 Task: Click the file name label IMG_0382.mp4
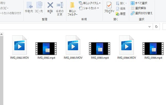click(x=46, y=58)
